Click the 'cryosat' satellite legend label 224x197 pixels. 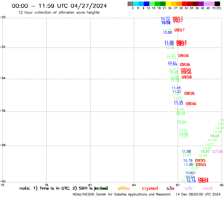pyautogui.click(x=150, y=189)
